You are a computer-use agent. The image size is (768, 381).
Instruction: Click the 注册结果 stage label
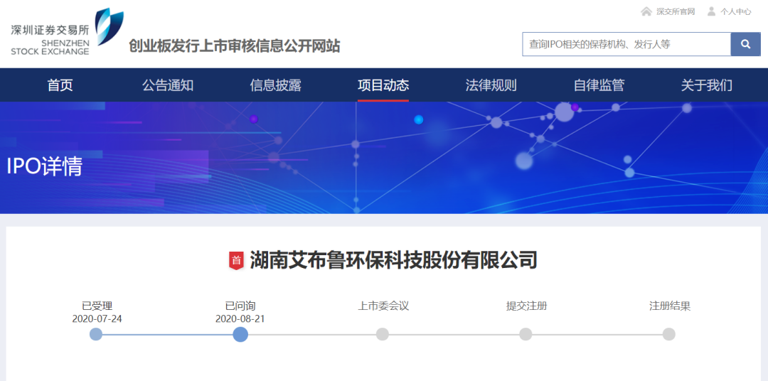point(670,306)
